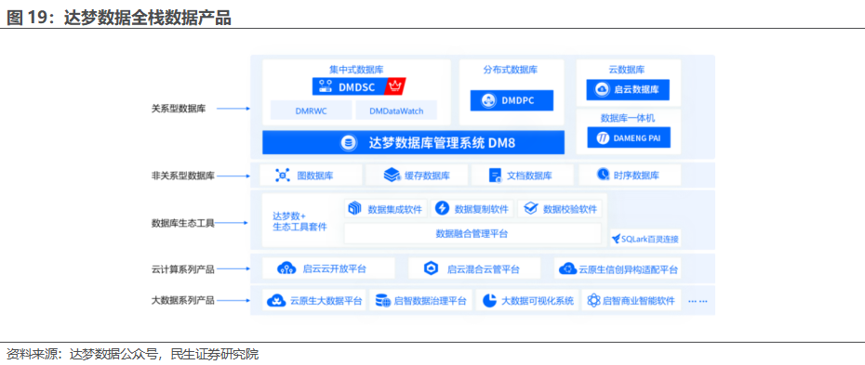The width and height of the screenshot is (865, 365).
Task: Open 达梦数据库管理系统 DM8 banner
Action: [413, 143]
